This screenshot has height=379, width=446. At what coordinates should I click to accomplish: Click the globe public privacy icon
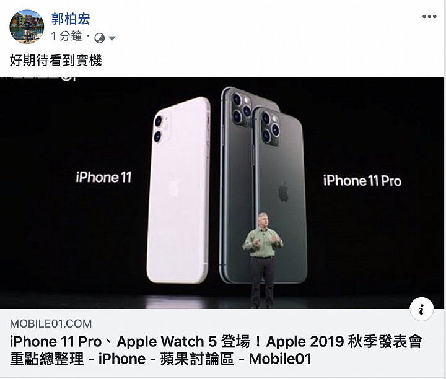click(99, 38)
